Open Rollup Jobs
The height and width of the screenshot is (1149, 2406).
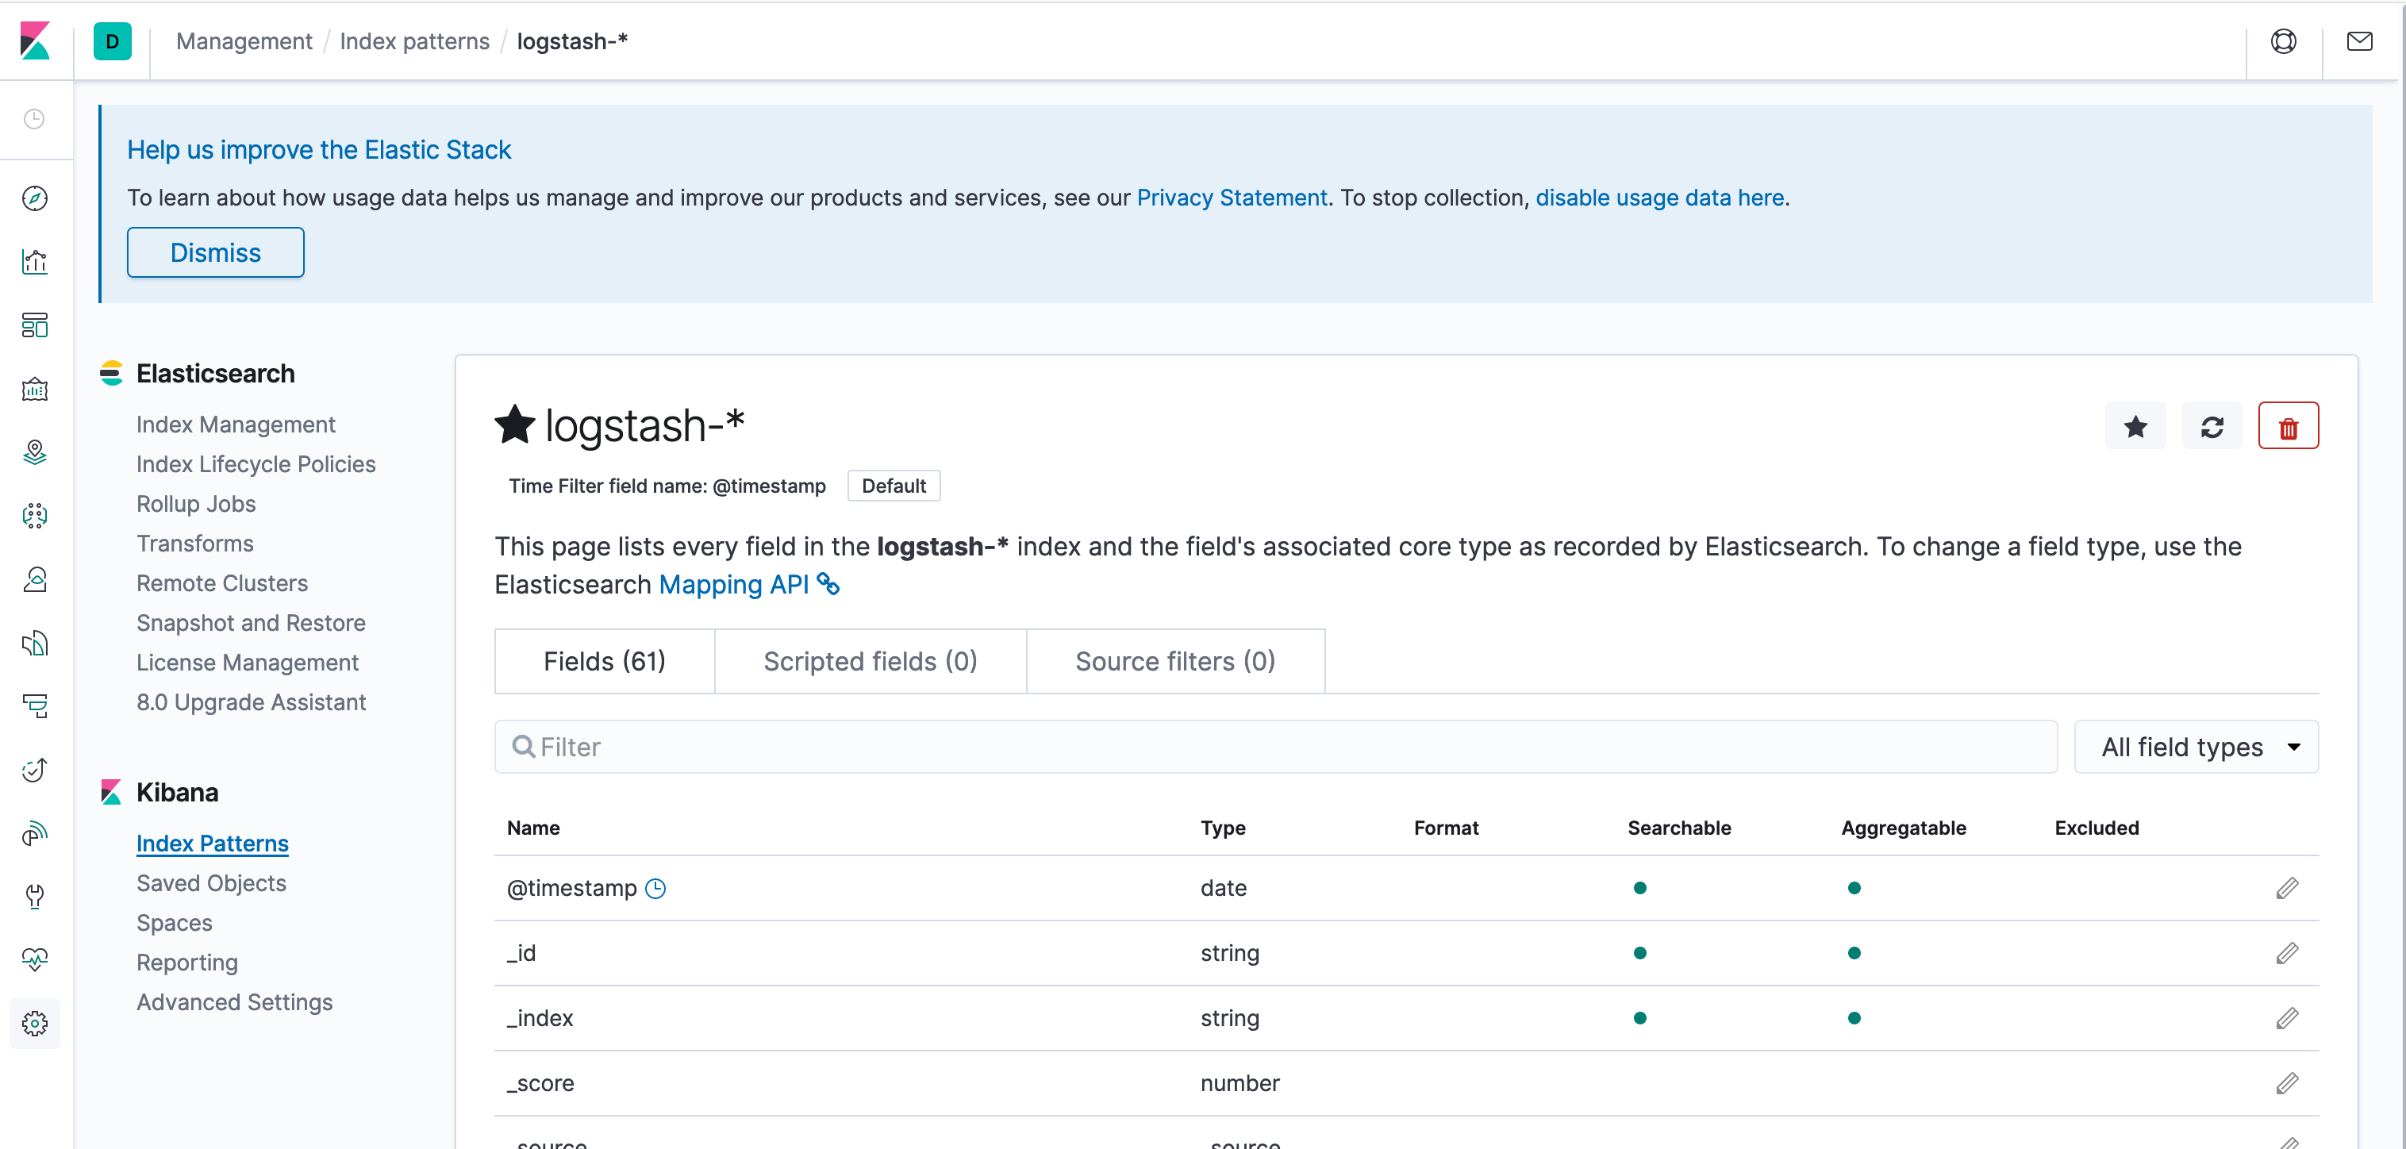pyautogui.click(x=196, y=505)
